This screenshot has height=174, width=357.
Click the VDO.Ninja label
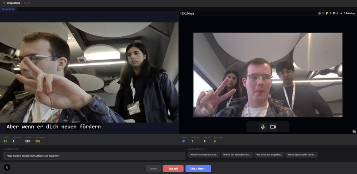point(187,13)
